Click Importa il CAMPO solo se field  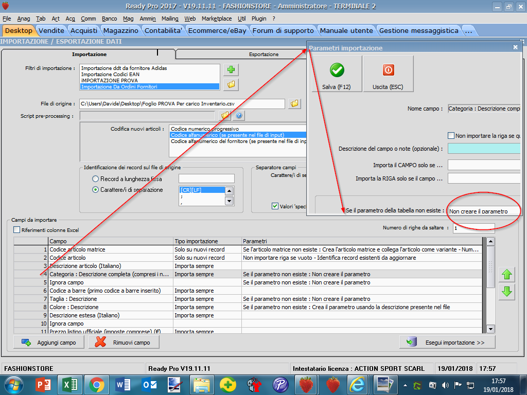pos(484,165)
